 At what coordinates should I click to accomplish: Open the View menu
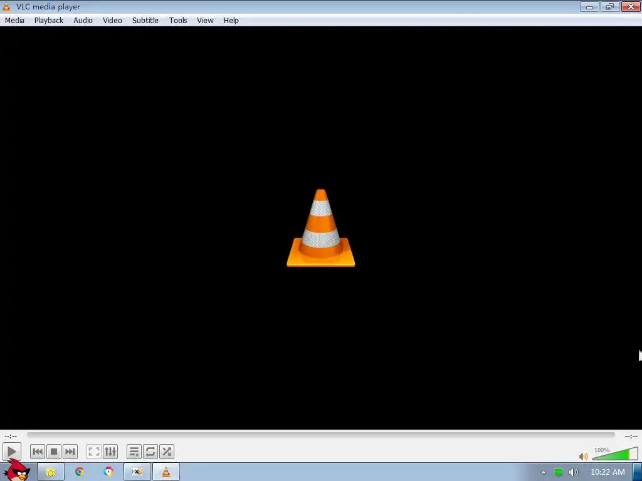(x=205, y=21)
